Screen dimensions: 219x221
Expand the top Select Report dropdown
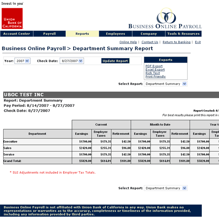166,84
